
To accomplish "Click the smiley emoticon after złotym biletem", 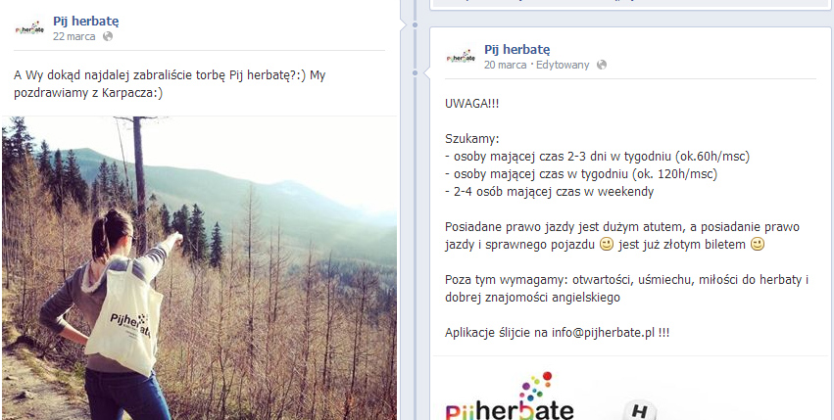I will [758, 245].
